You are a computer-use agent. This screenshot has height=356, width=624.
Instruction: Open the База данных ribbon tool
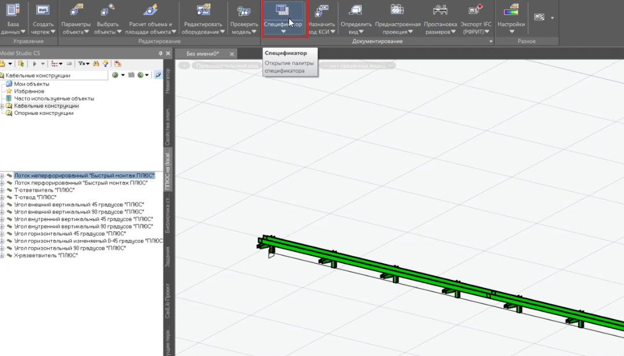(x=13, y=18)
